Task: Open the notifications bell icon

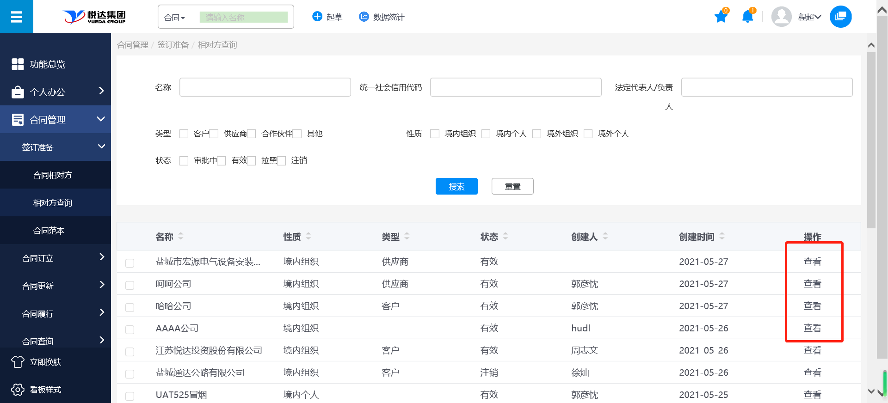Action: (x=747, y=17)
